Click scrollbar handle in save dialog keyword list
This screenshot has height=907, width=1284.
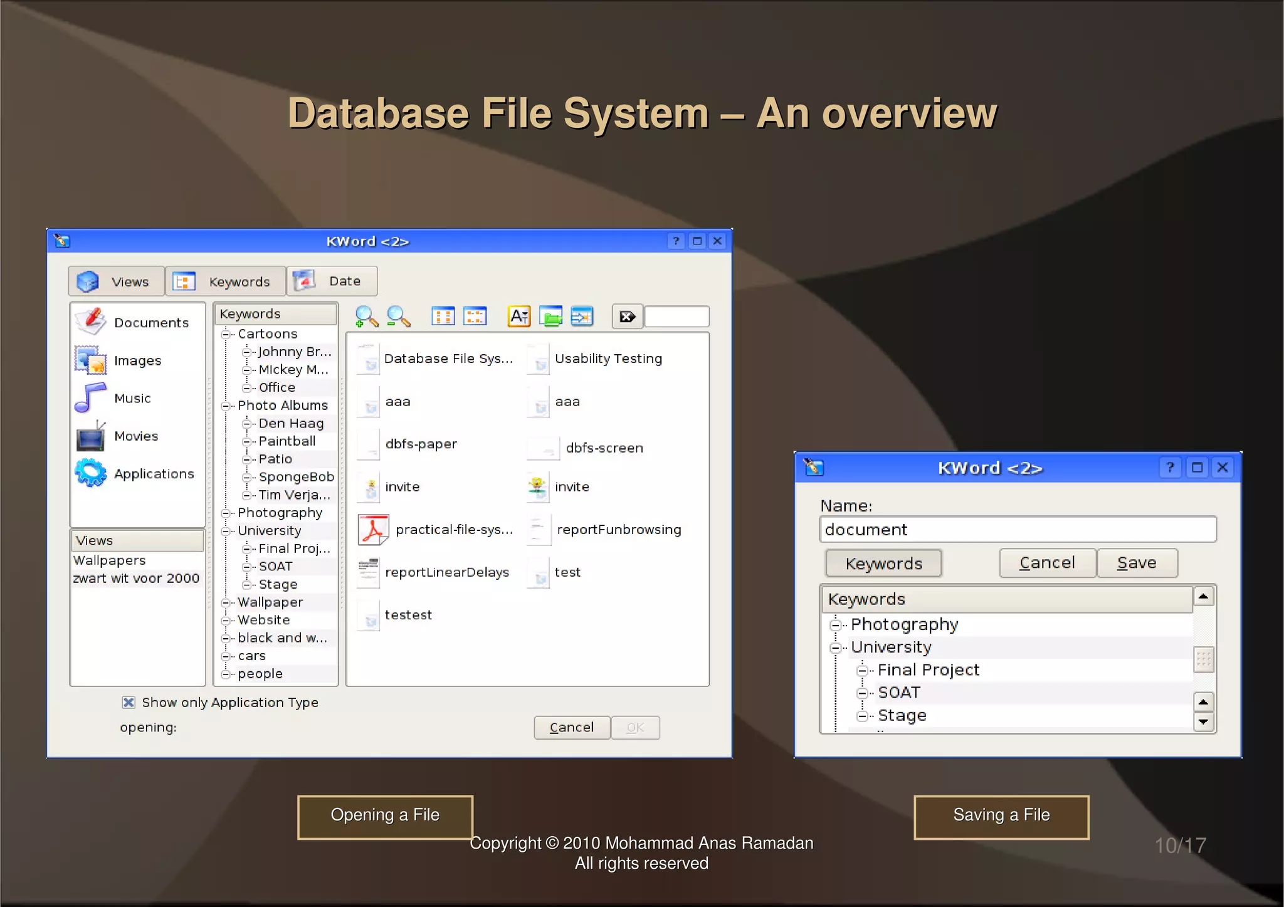pos(1203,659)
